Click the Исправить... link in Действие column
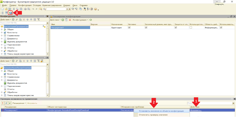 196,110
